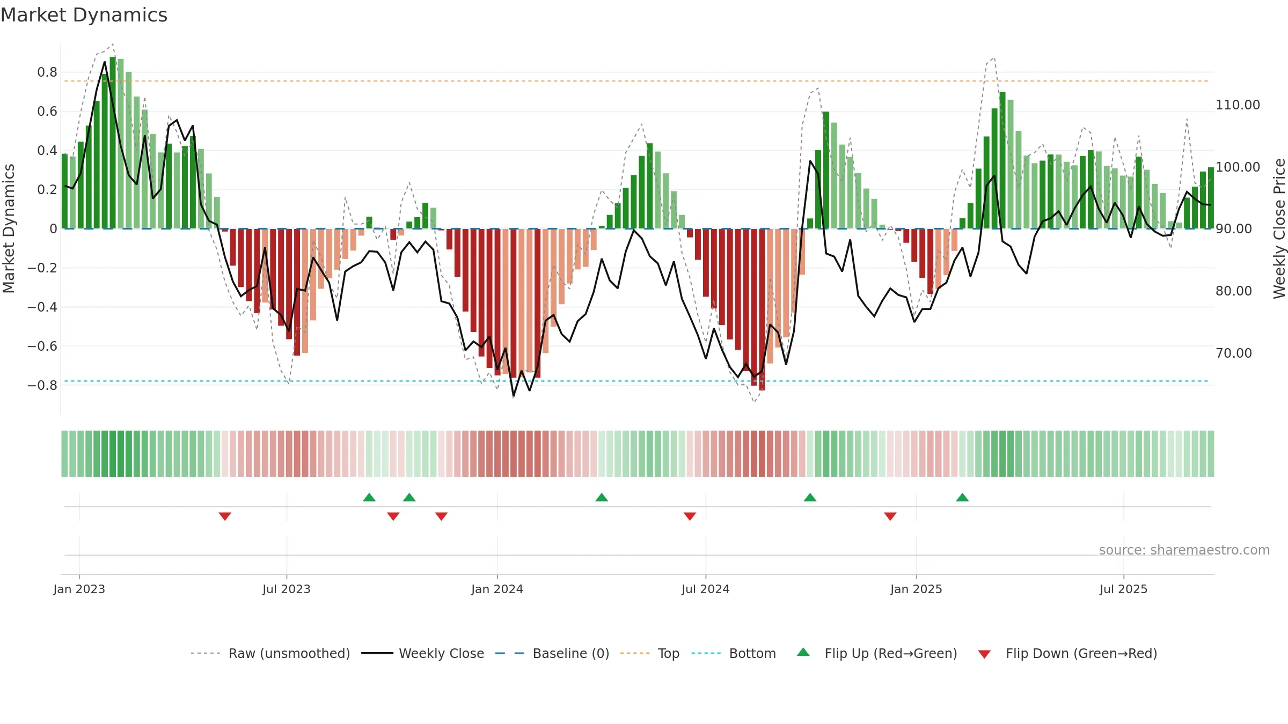
Task: Click the −0.6 left axis tick label
Action: [x=42, y=346]
